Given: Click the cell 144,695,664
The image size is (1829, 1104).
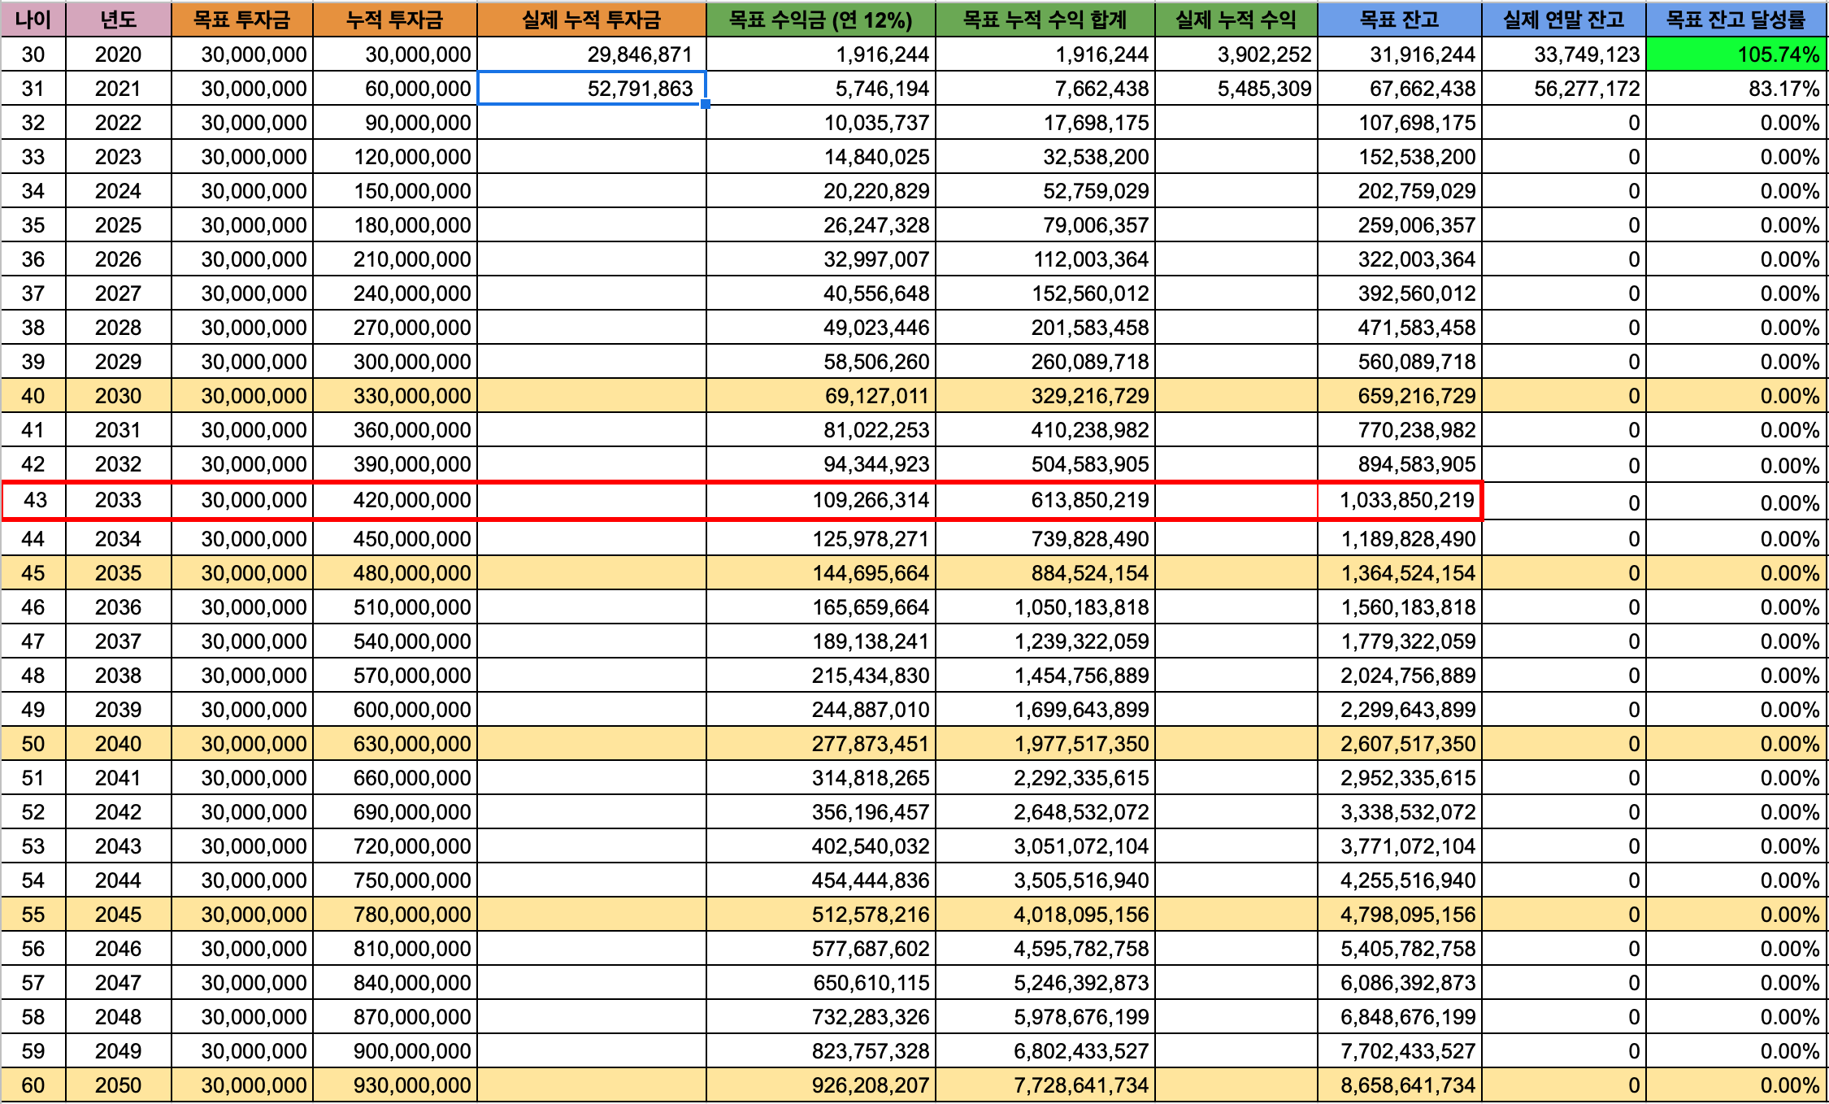Looking at the screenshot, I should 821,573.
